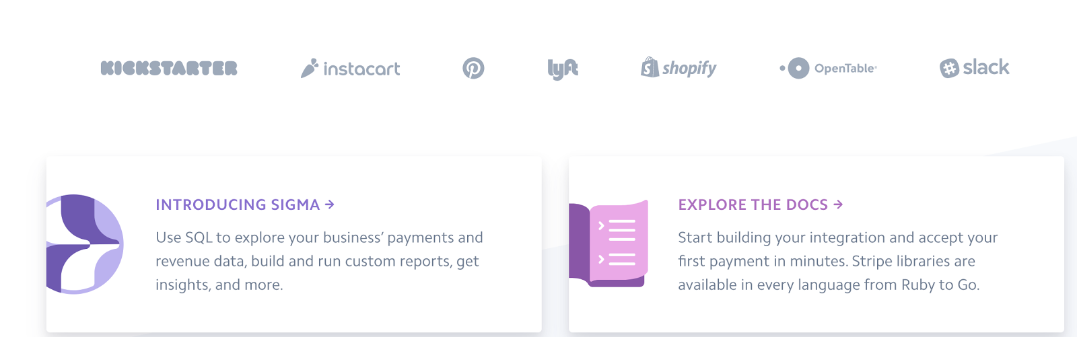
Task: Click the Shopify wordmark text
Action: click(689, 69)
